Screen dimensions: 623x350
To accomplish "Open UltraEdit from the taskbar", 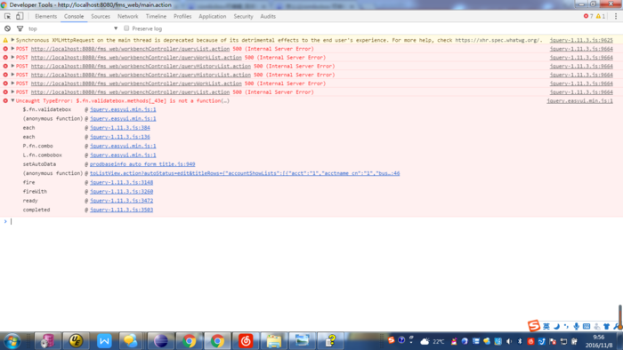I will (x=76, y=341).
